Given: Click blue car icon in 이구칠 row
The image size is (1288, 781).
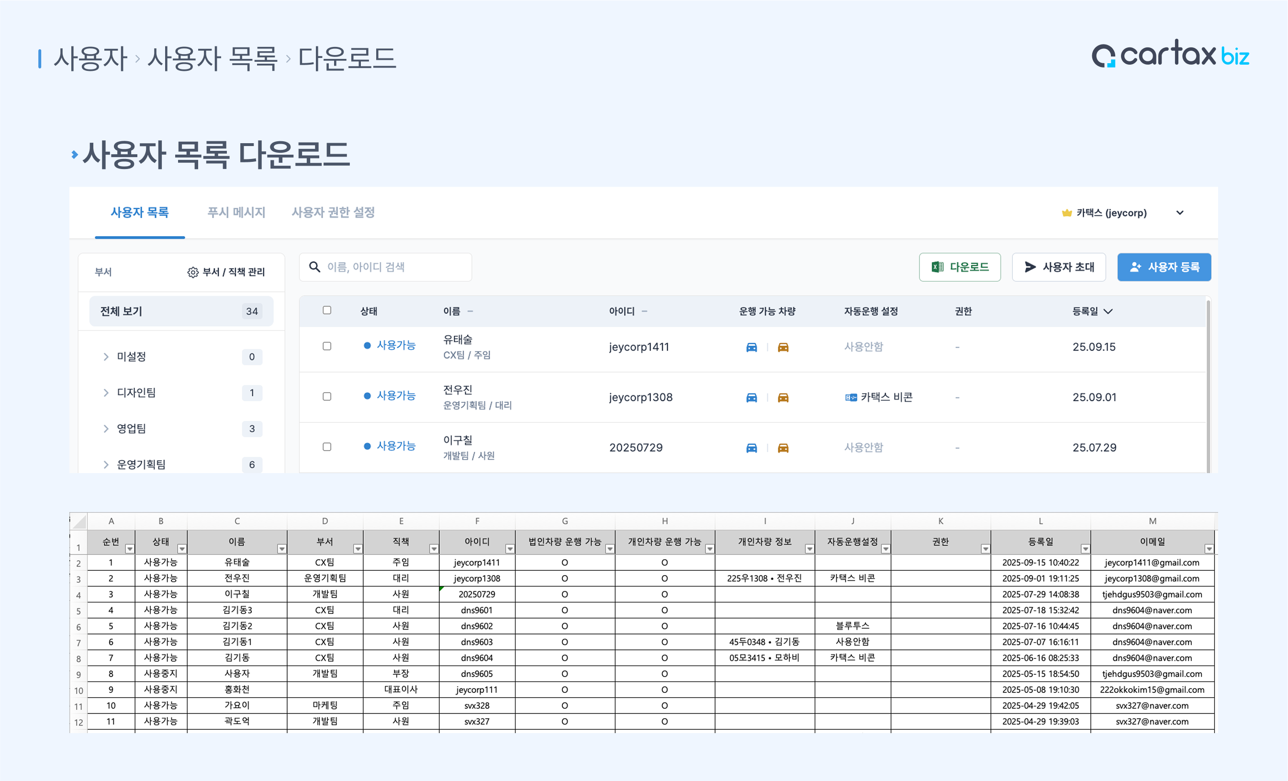Looking at the screenshot, I should [751, 448].
